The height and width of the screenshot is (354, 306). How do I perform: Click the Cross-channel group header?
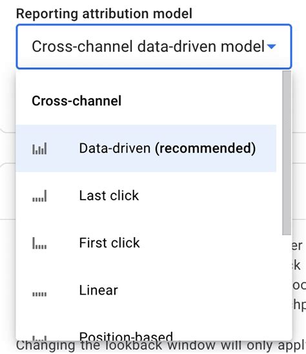coord(76,101)
